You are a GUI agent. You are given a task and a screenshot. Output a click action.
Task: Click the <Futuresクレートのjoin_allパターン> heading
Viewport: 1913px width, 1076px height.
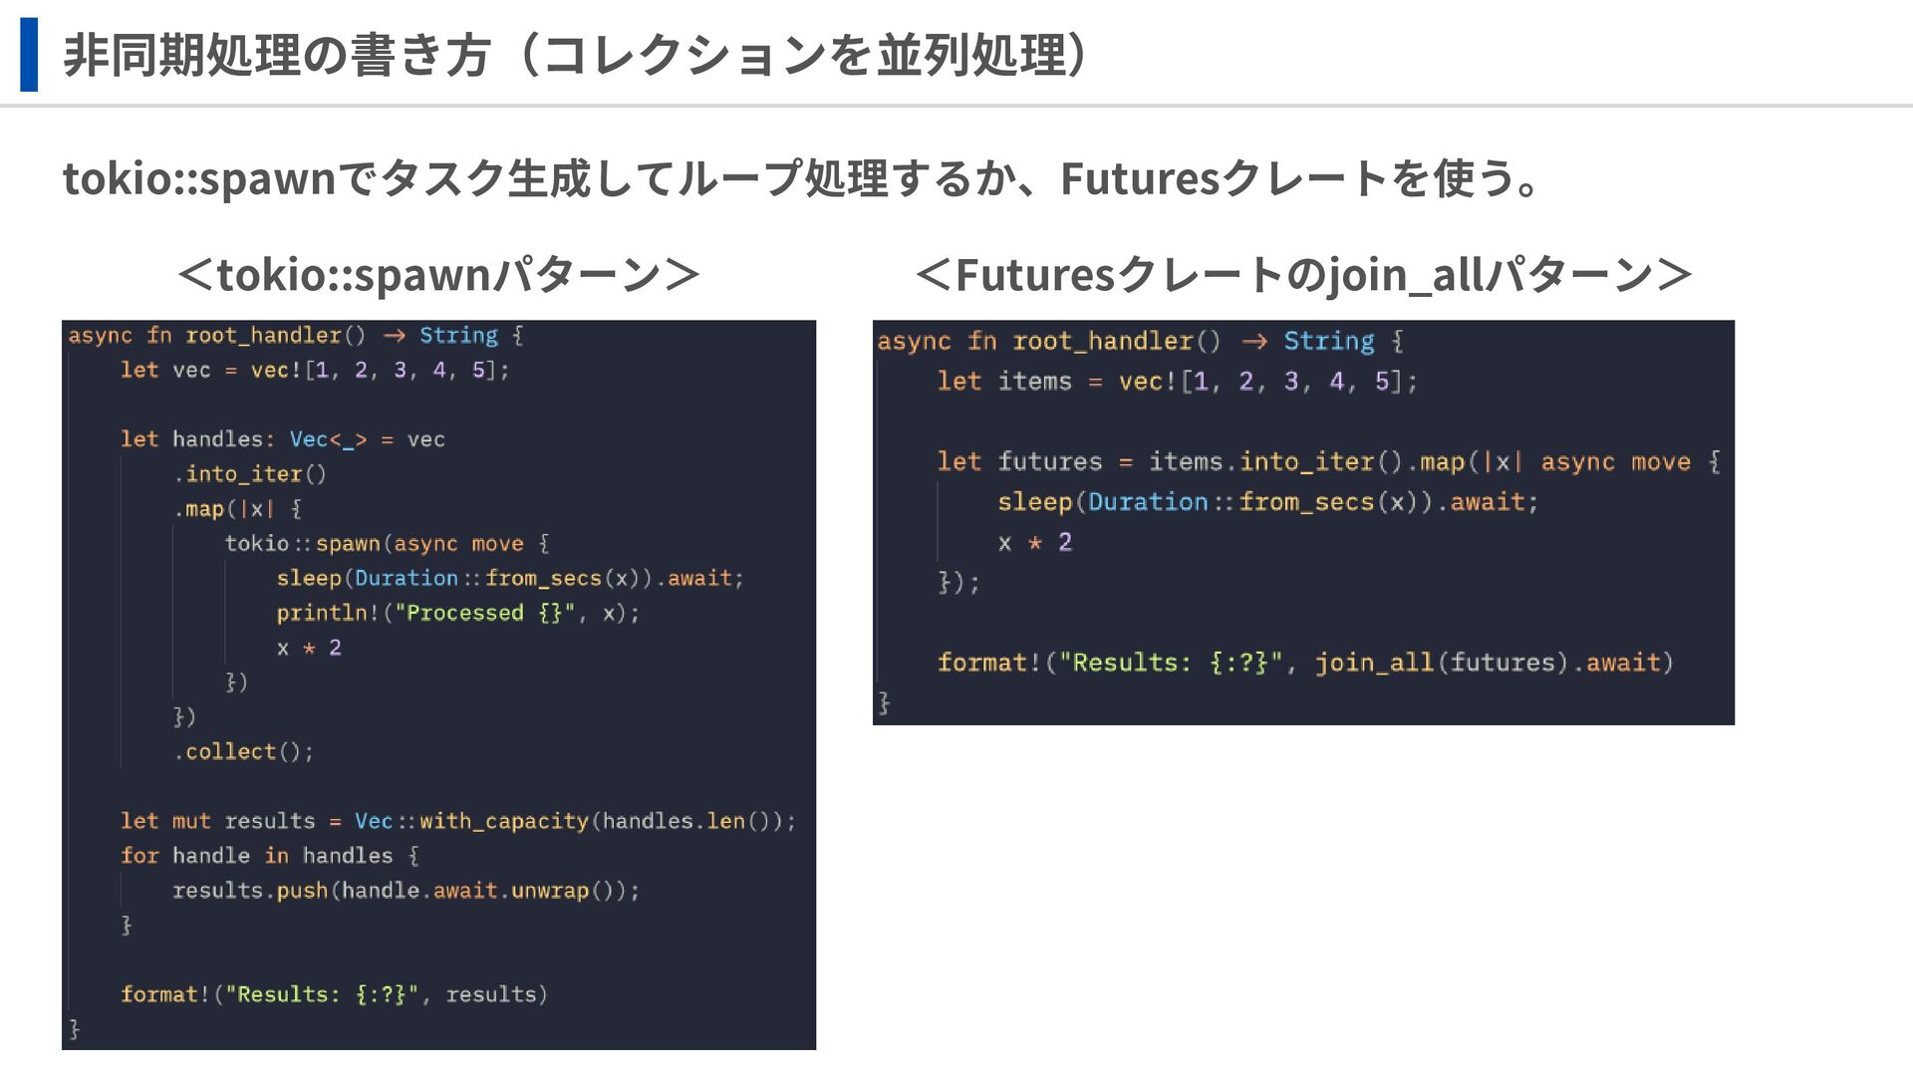(x=1303, y=274)
